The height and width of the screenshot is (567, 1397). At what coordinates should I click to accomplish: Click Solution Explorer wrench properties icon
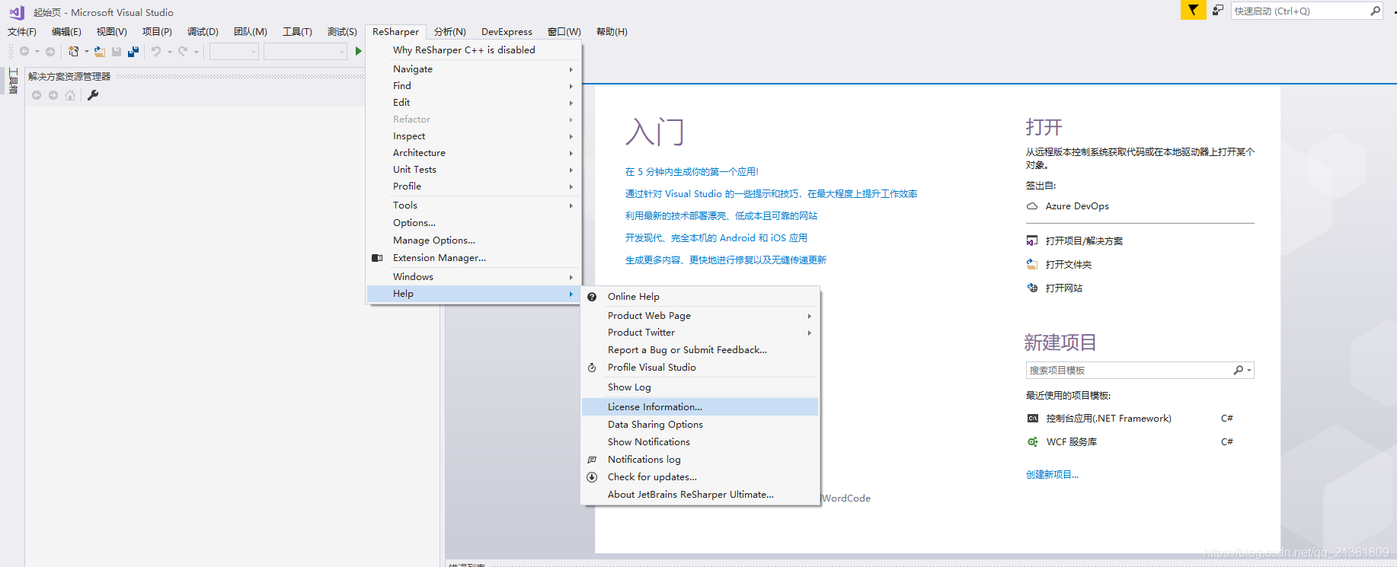click(93, 95)
